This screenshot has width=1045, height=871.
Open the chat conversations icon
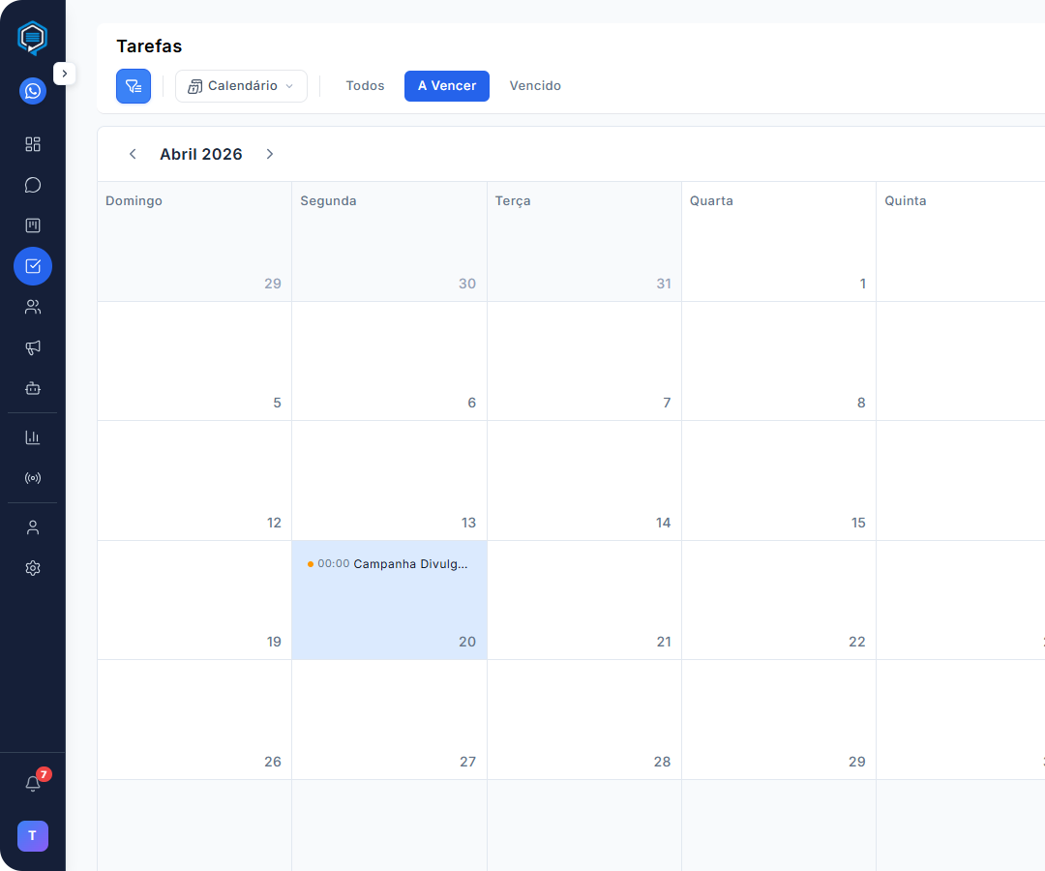tap(33, 185)
